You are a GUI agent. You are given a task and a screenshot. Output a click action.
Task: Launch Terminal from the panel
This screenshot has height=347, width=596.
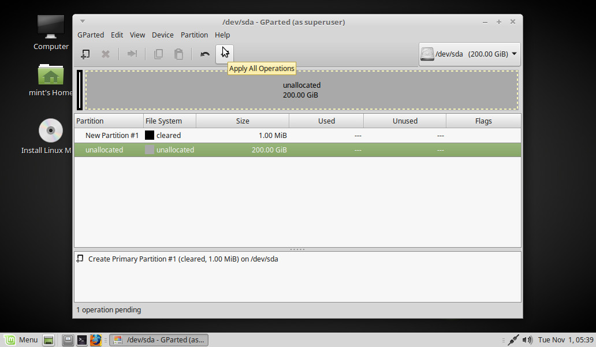point(82,340)
